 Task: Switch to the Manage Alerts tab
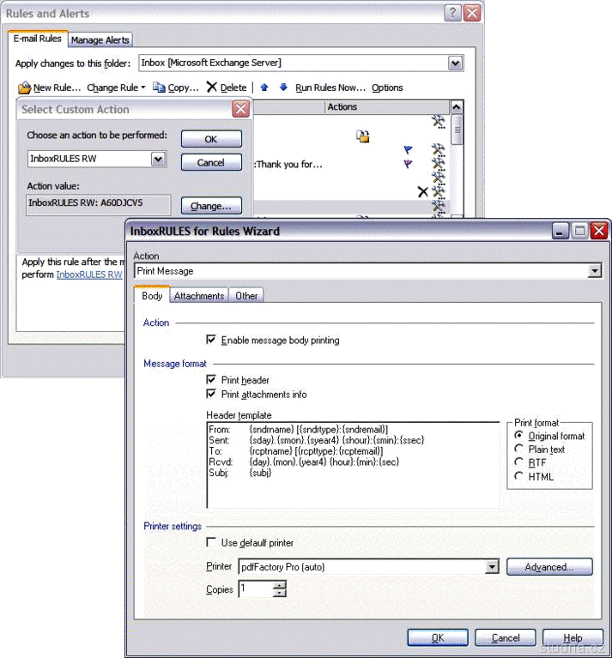pyautogui.click(x=100, y=39)
